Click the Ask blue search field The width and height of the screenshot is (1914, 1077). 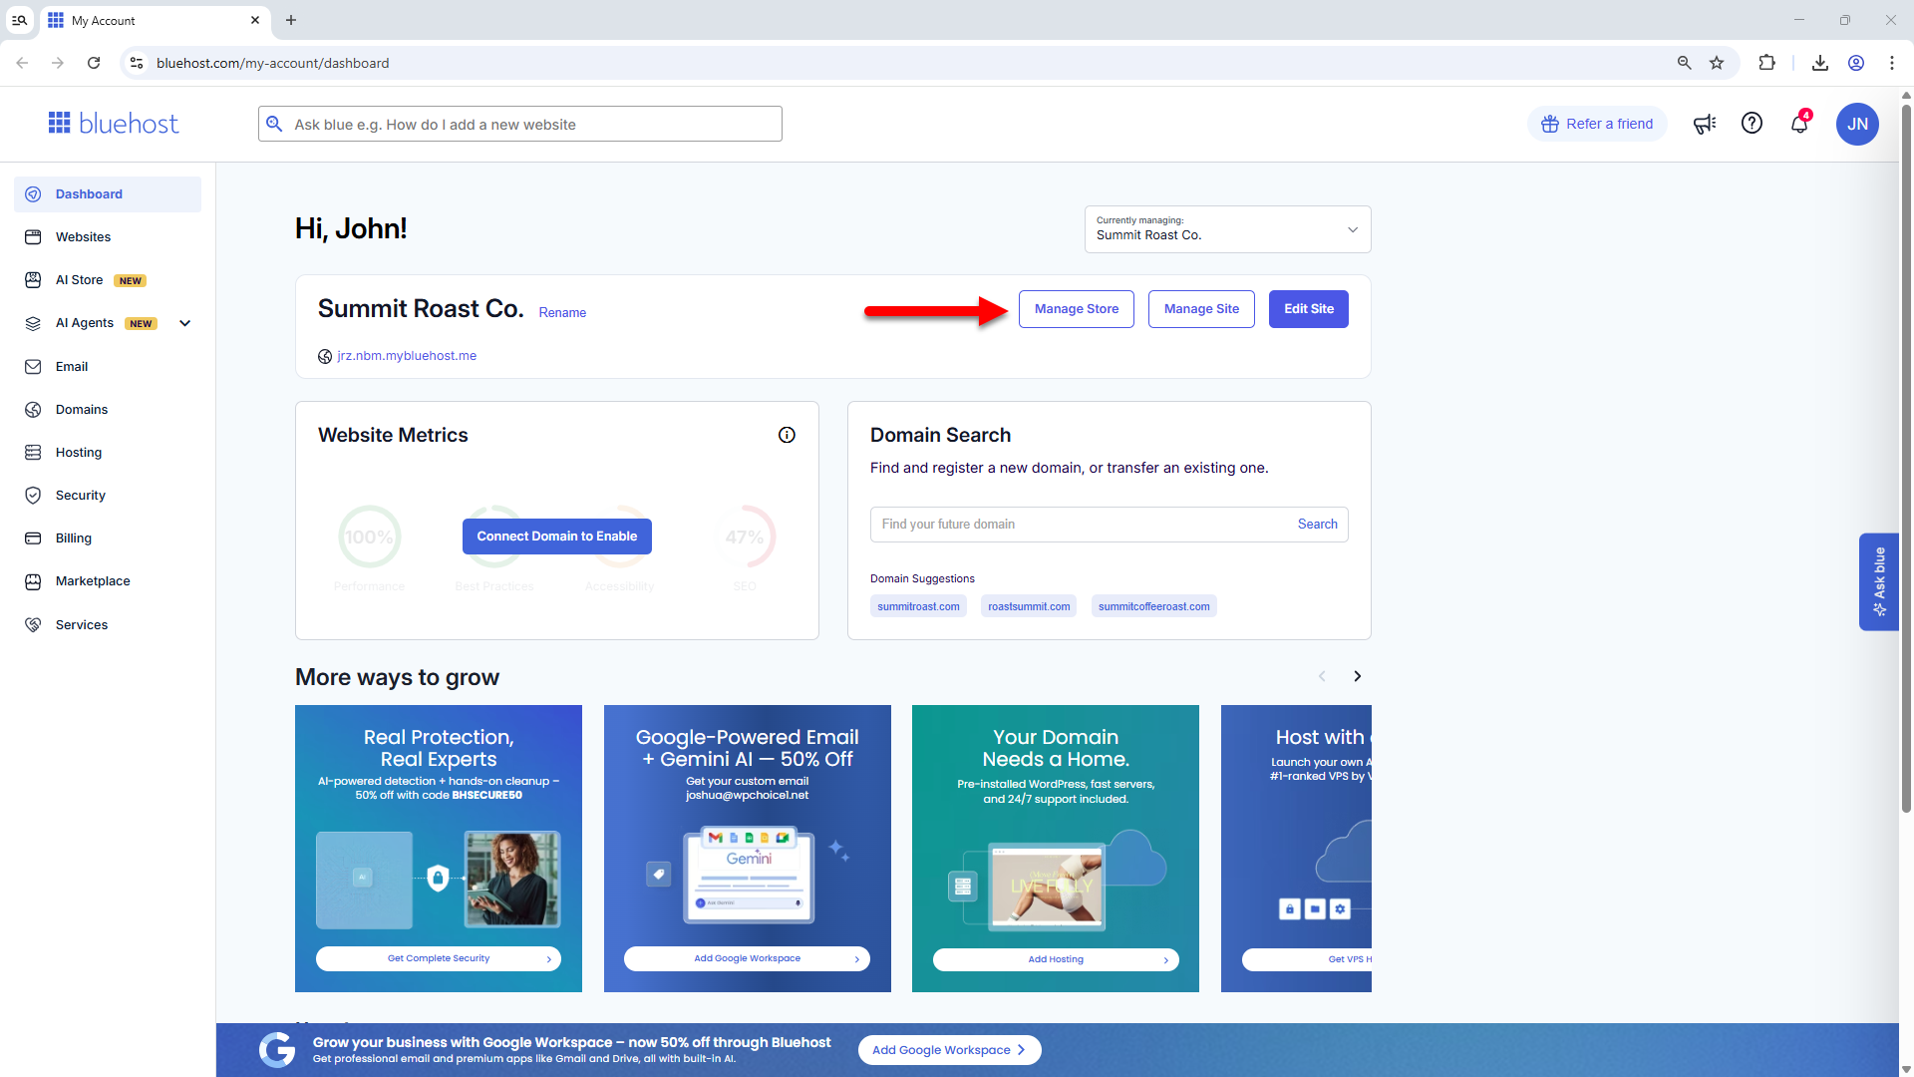pyautogui.click(x=519, y=124)
